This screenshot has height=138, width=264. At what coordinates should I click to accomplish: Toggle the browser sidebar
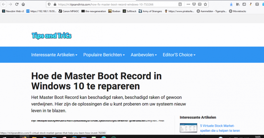tap(243, 4)
